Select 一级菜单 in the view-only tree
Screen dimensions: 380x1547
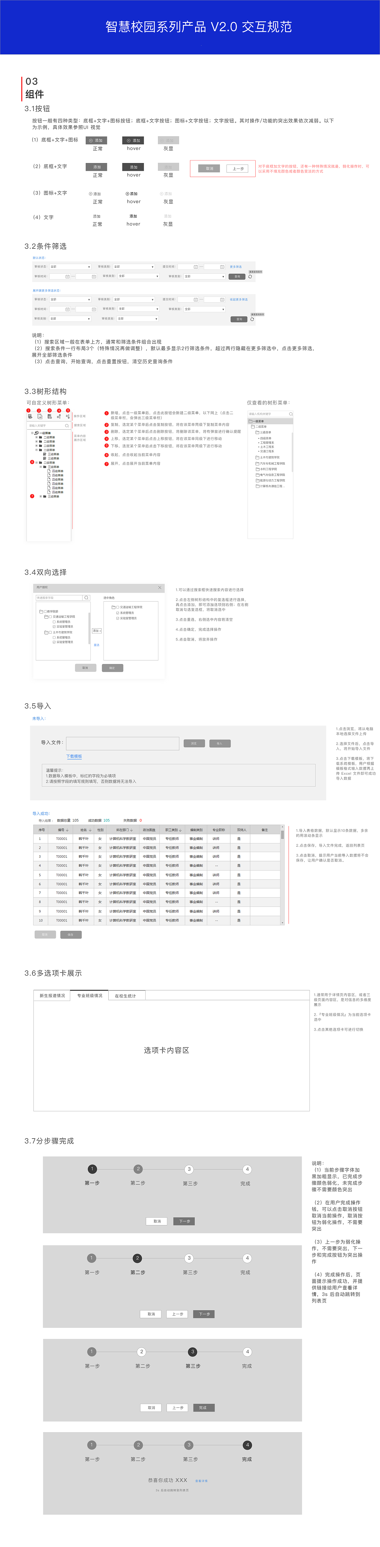(x=270, y=422)
